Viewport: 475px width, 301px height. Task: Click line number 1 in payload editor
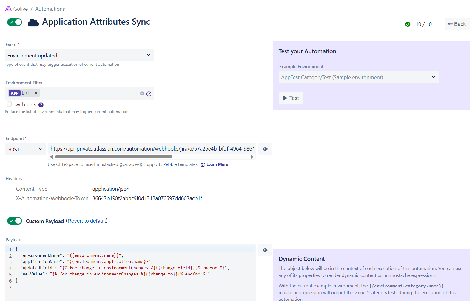10,250
